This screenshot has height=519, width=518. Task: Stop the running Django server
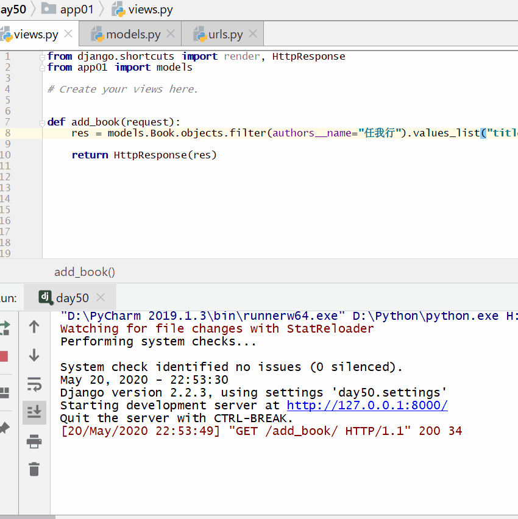(x=4, y=356)
